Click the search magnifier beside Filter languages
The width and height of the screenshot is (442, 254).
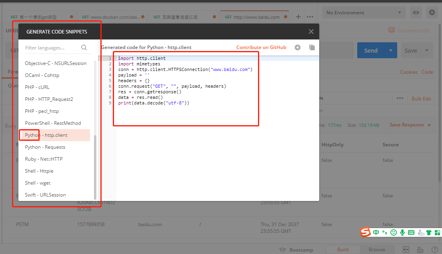(x=84, y=47)
